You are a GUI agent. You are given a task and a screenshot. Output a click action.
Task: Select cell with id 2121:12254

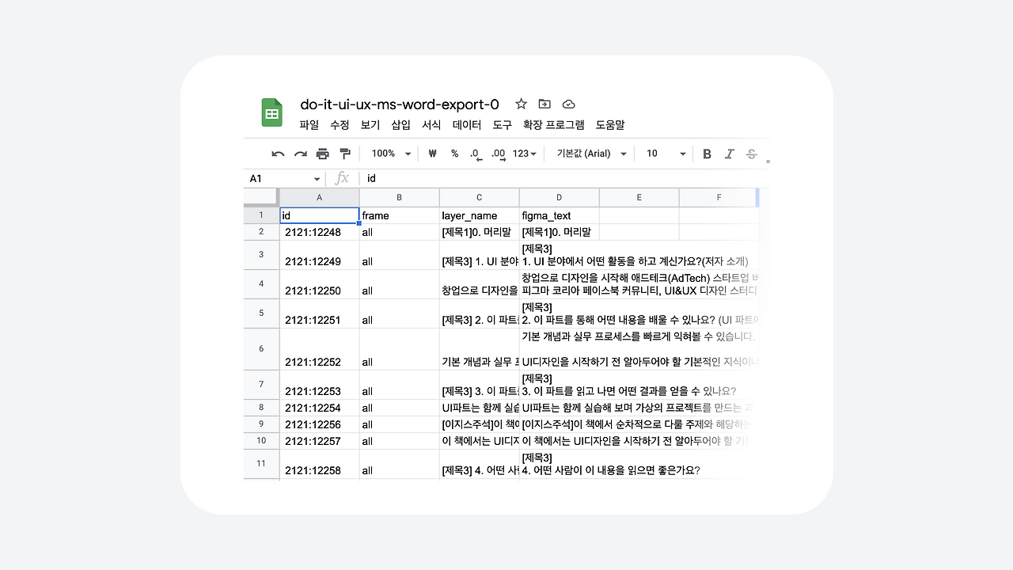320,408
